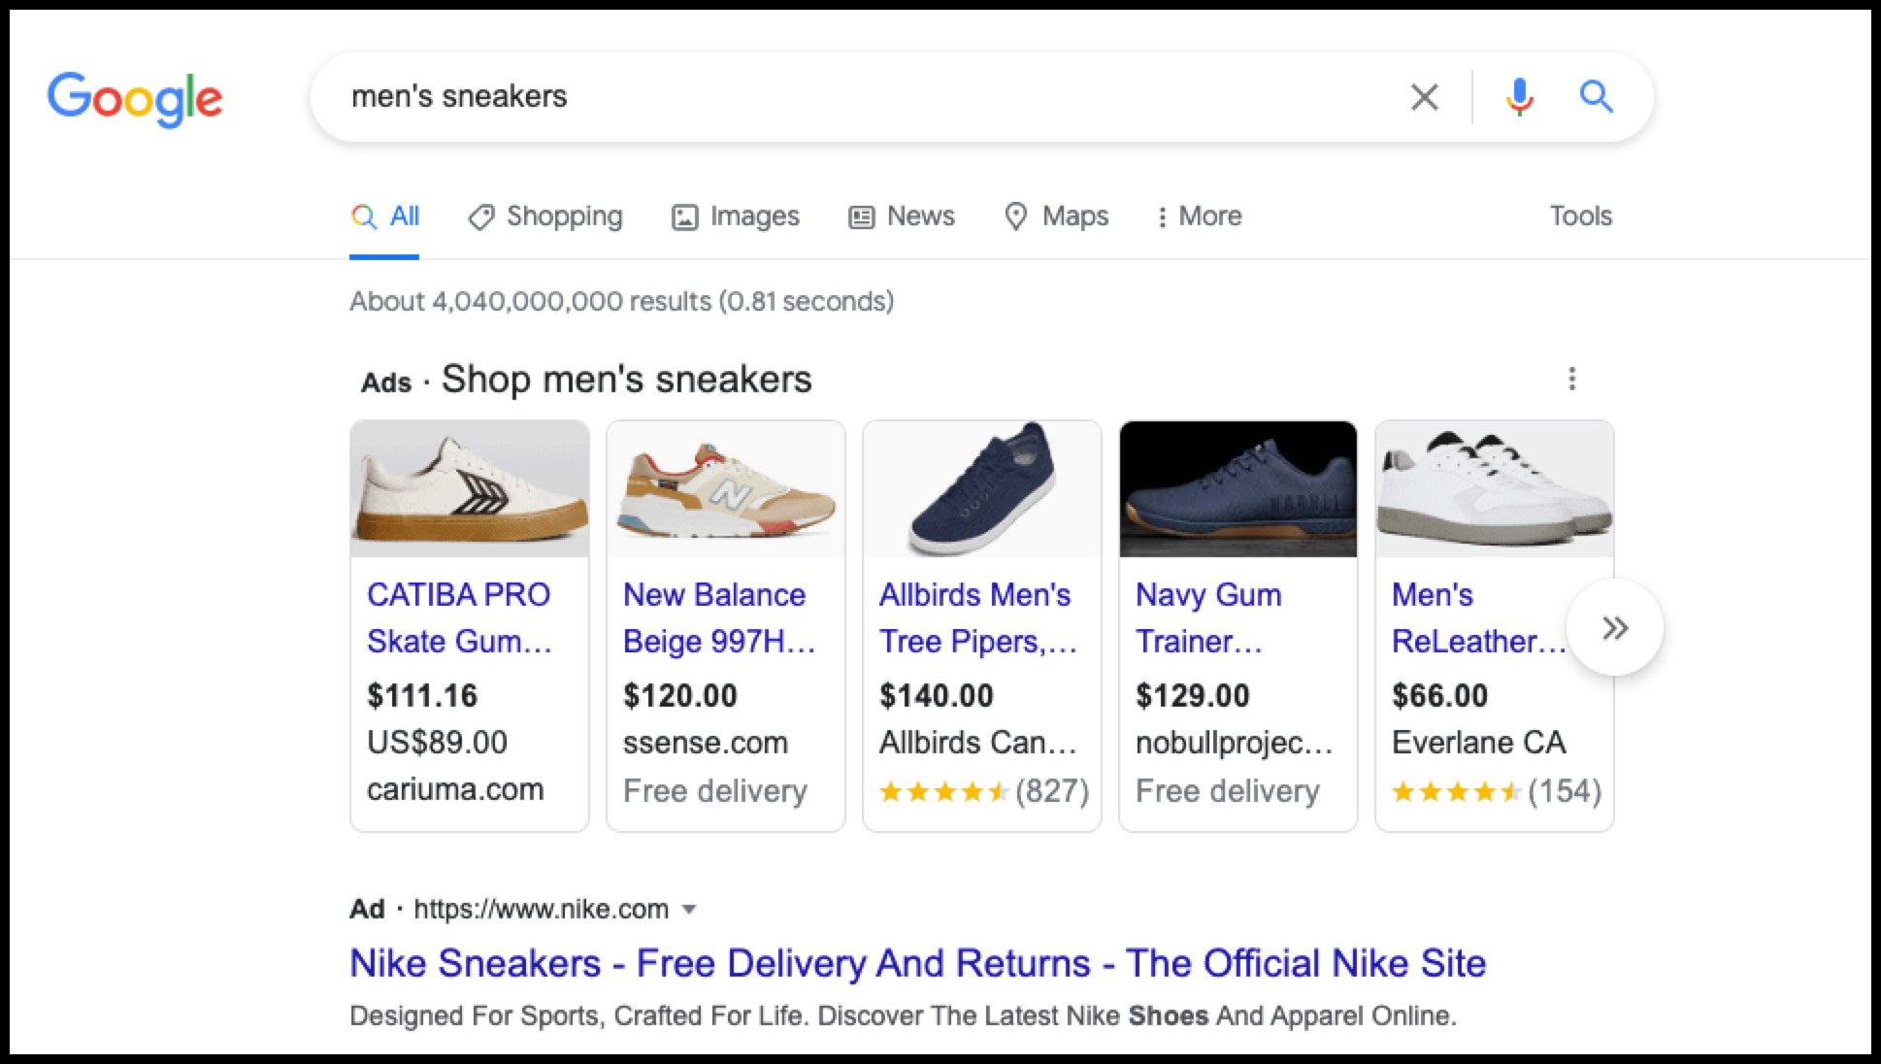This screenshot has width=1881, height=1064.
Task: Click the New Balance sneaker thumbnail image
Action: pyautogui.click(x=725, y=489)
